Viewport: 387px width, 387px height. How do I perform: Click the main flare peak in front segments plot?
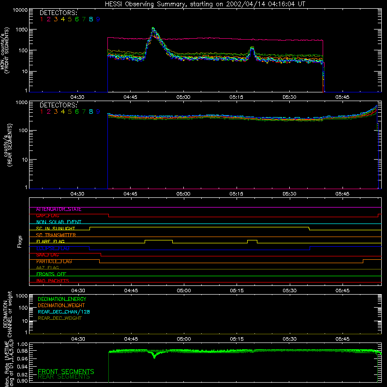click(x=153, y=30)
